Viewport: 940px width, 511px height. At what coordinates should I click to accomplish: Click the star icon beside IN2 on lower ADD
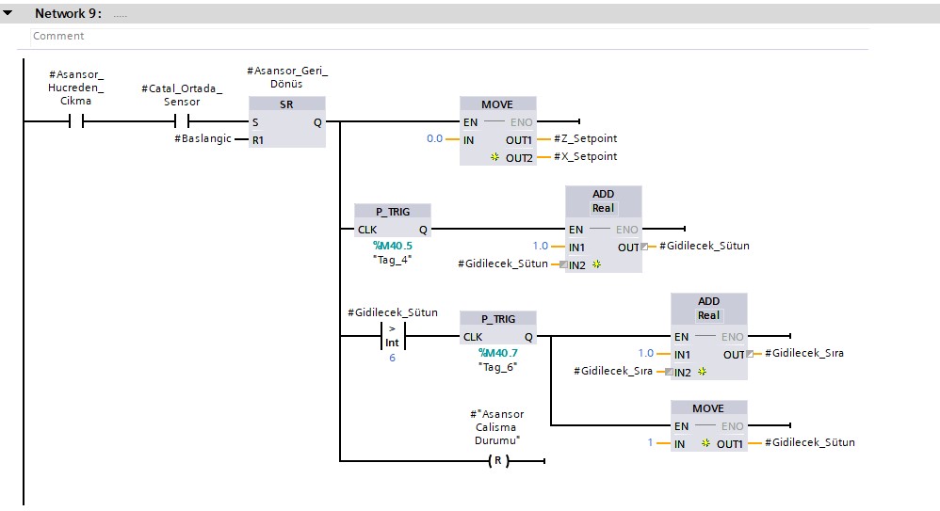coord(702,372)
